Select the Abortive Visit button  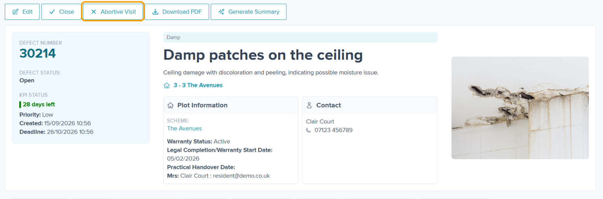pyautogui.click(x=113, y=12)
